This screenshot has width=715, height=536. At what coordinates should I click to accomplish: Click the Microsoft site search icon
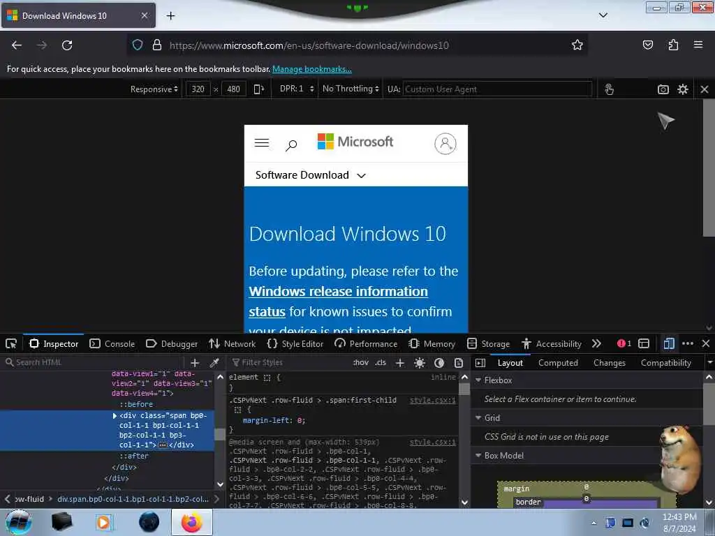click(291, 145)
